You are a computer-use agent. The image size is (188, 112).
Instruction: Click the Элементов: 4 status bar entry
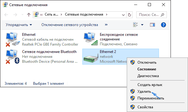16,84
